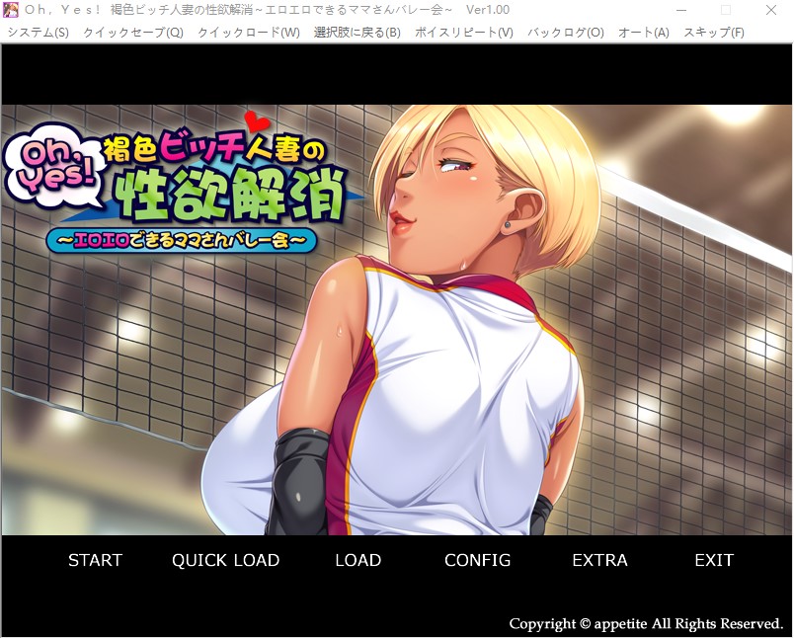This screenshot has height=638, width=794.
Task: Open the CONFIG settings
Action: pyautogui.click(x=477, y=560)
